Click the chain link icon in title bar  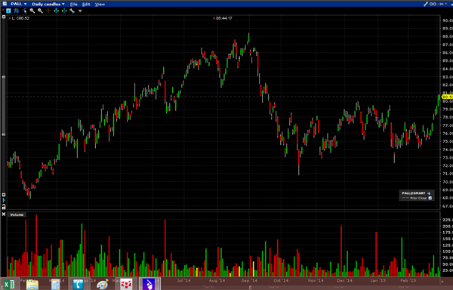point(433,4)
